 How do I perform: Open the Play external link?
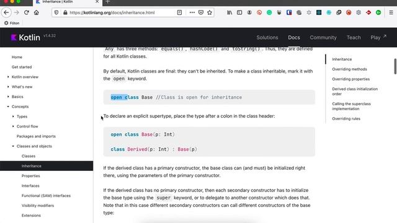(x=378, y=37)
